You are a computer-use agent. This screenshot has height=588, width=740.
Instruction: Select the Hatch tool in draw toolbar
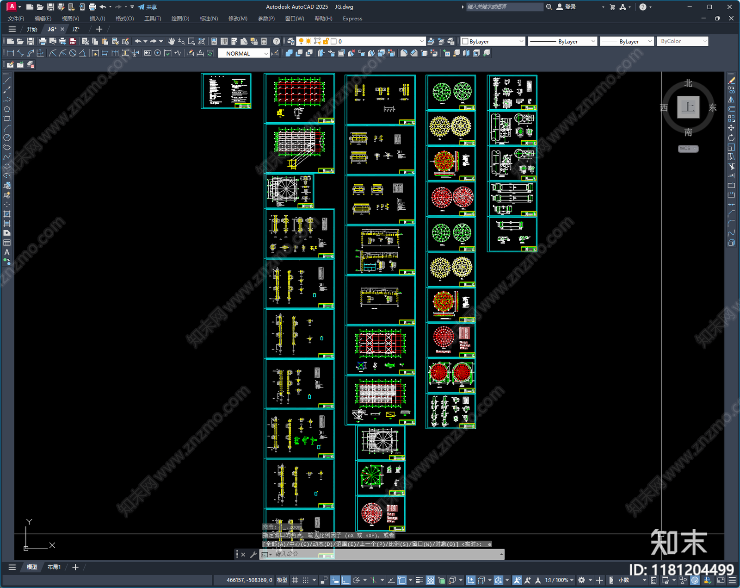click(x=7, y=214)
